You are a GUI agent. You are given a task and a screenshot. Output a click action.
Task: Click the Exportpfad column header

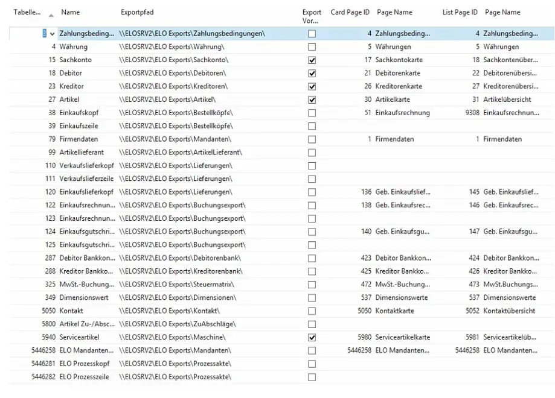[x=137, y=13]
